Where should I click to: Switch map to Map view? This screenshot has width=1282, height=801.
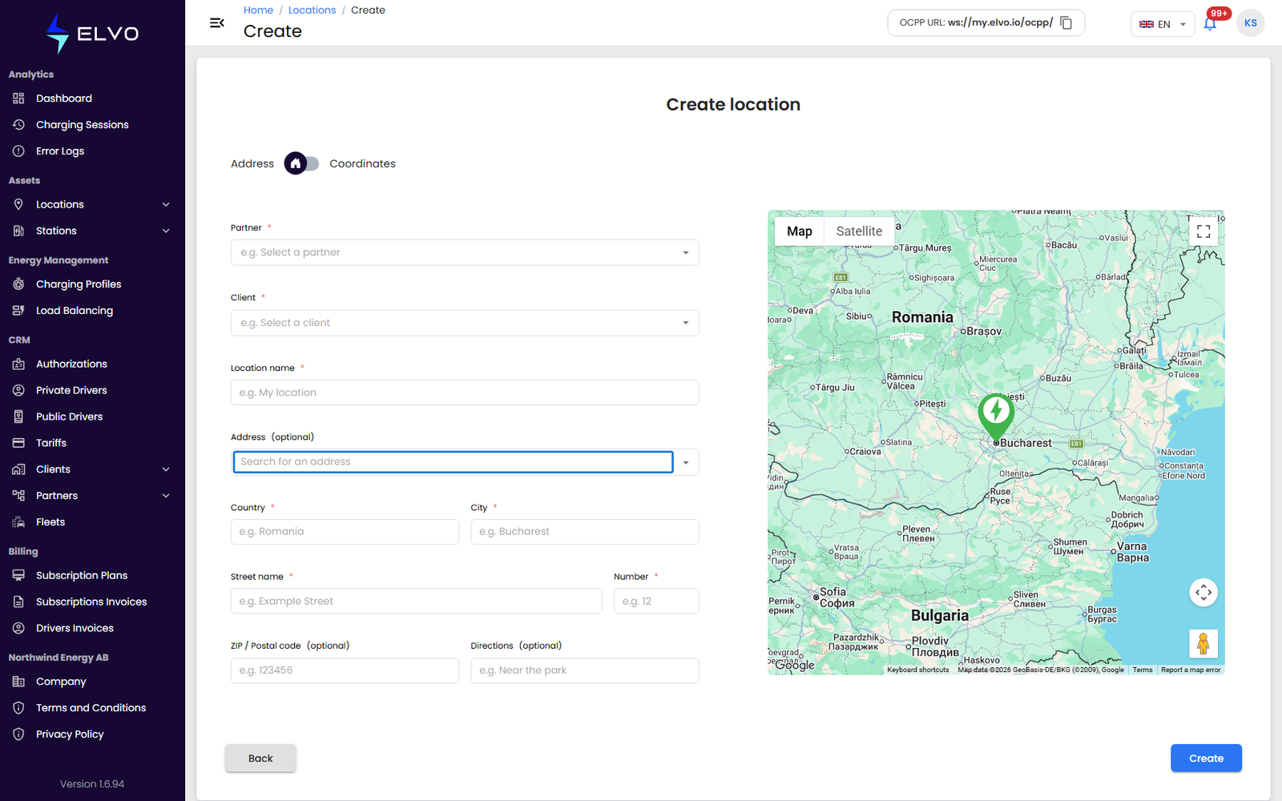[x=800, y=231]
